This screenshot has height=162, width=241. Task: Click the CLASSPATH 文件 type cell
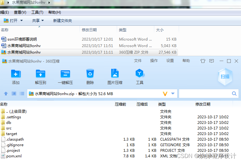coord(175,139)
